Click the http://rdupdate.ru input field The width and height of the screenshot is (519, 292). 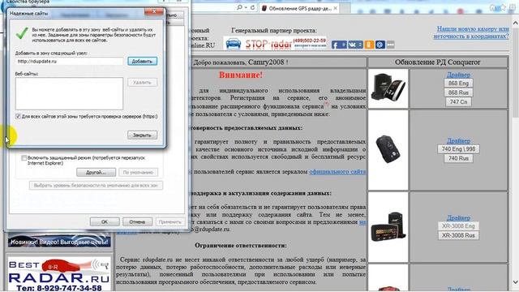click(69, 62)
